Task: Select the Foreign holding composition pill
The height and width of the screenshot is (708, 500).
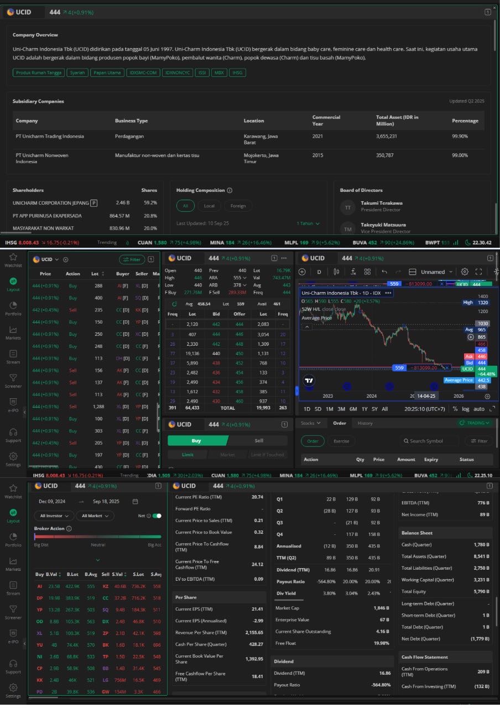Action: (238, 206)
